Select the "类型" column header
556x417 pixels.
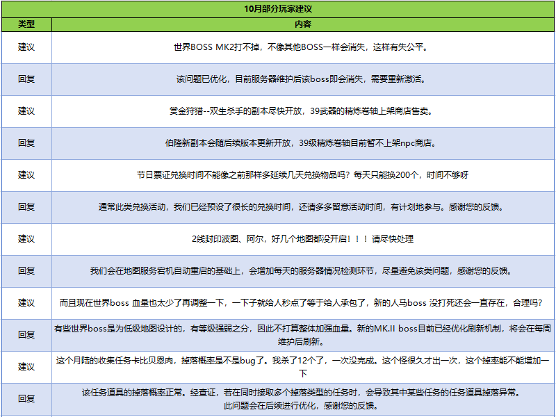[x=26, y=24]
